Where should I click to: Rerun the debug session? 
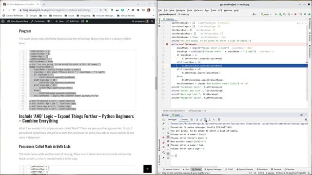[x=164, y=120]
